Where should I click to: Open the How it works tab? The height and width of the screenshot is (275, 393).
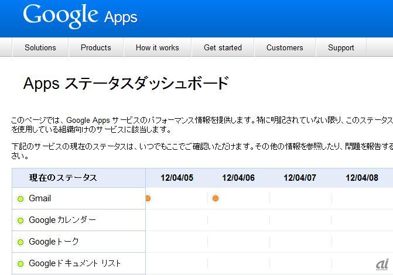[158, 47]
